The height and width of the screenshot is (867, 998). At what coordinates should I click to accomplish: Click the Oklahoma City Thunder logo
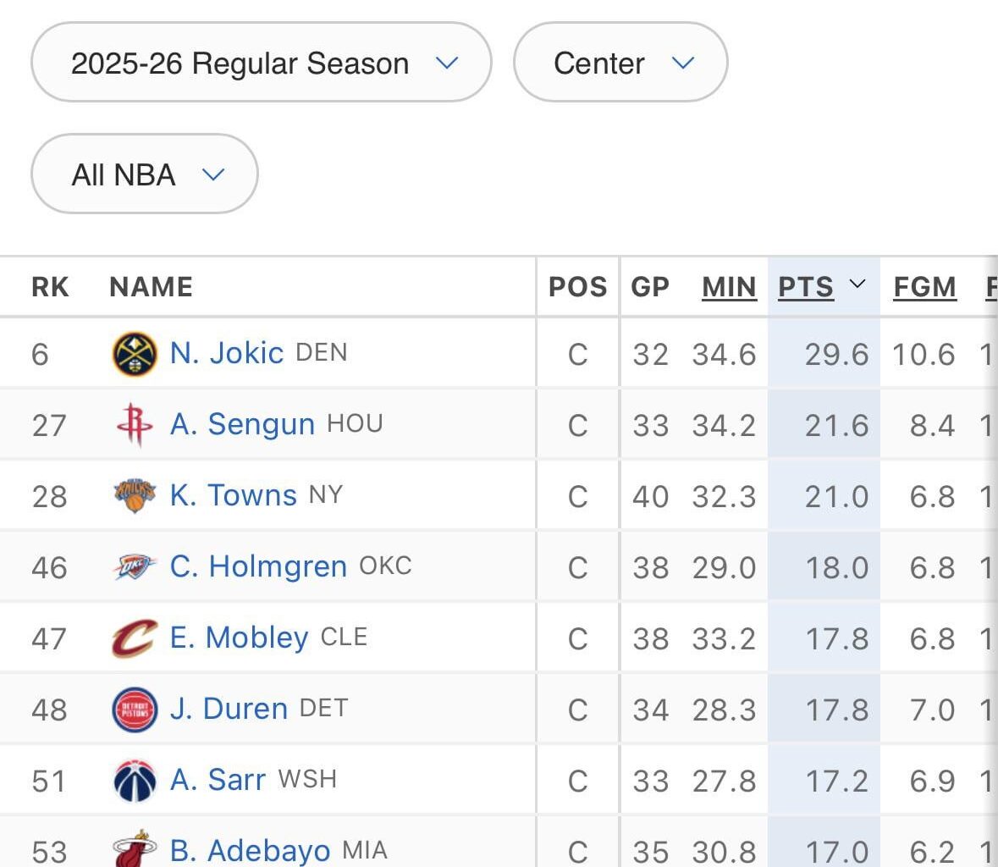[135, 567]
